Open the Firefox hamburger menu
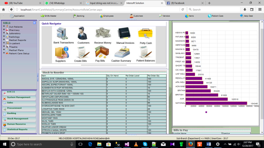The height and width of the screenshot is (148, 264). pos(260,10)
